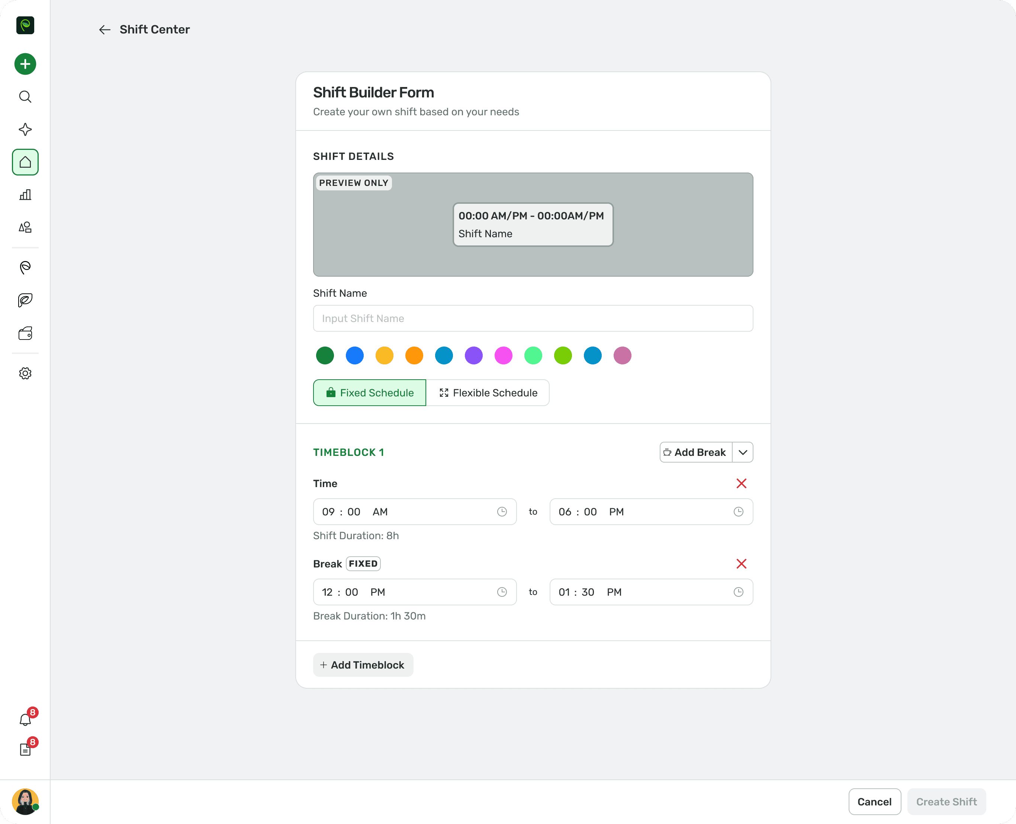Select the search icon in the sidebar
This screenshot has width=1016, height=824.
point(25,96)
